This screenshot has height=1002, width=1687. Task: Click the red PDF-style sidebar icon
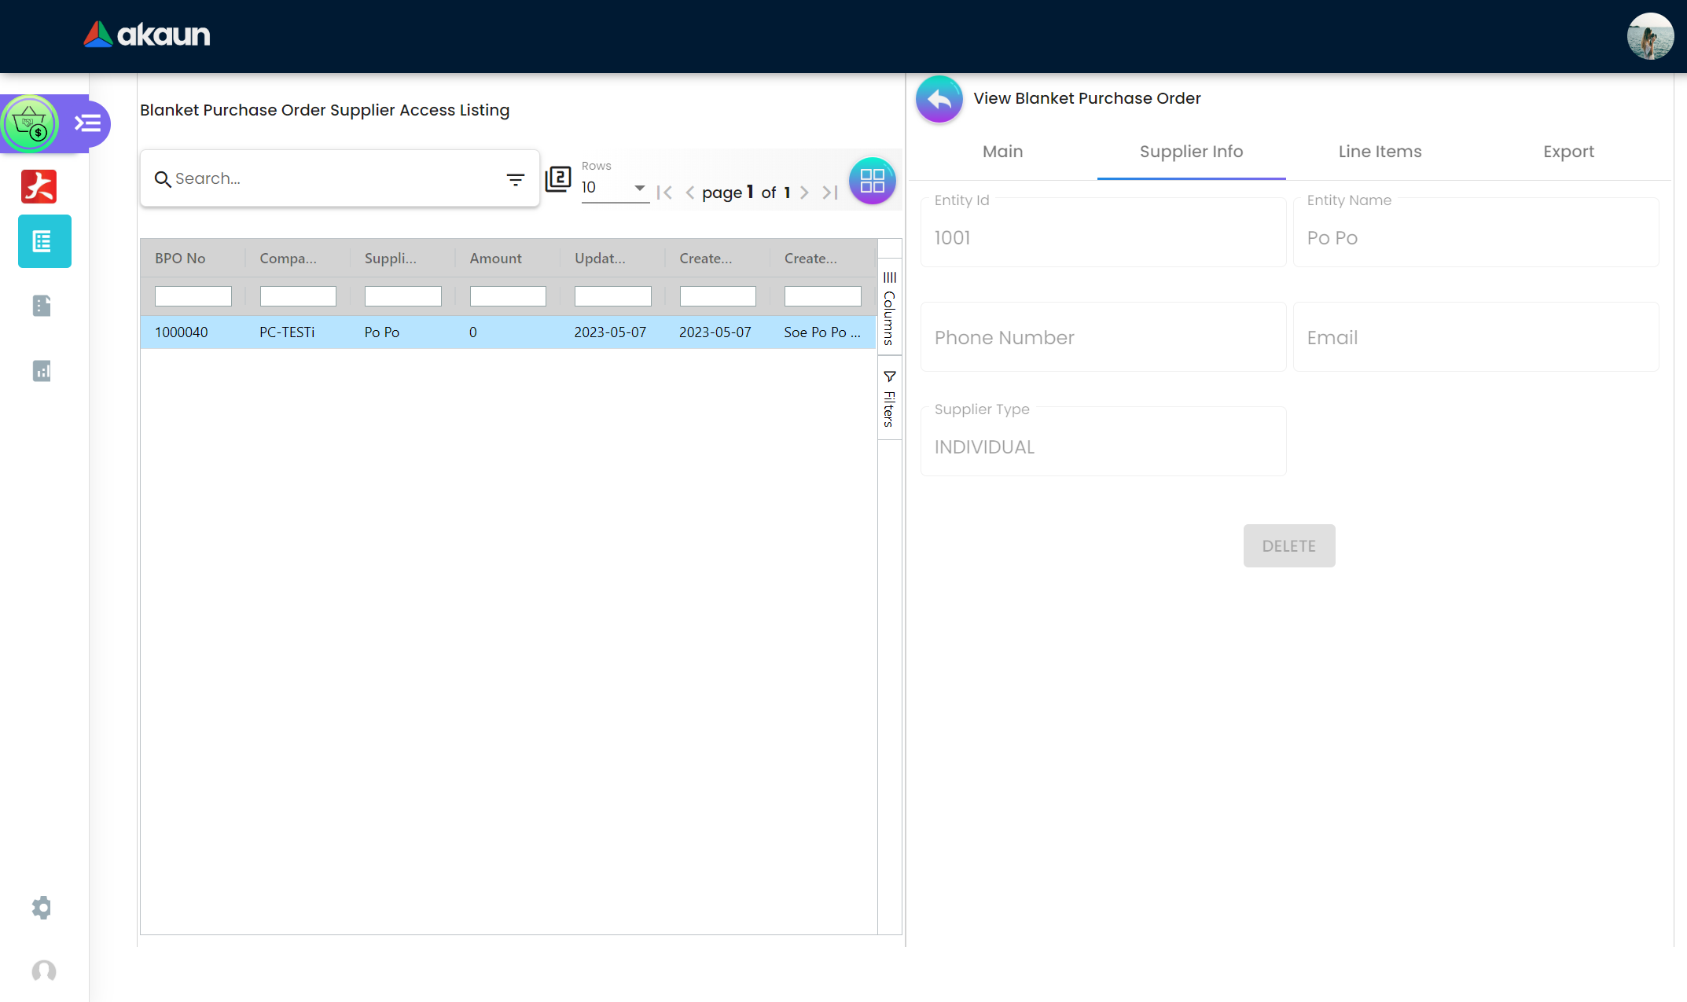(39, 186)
